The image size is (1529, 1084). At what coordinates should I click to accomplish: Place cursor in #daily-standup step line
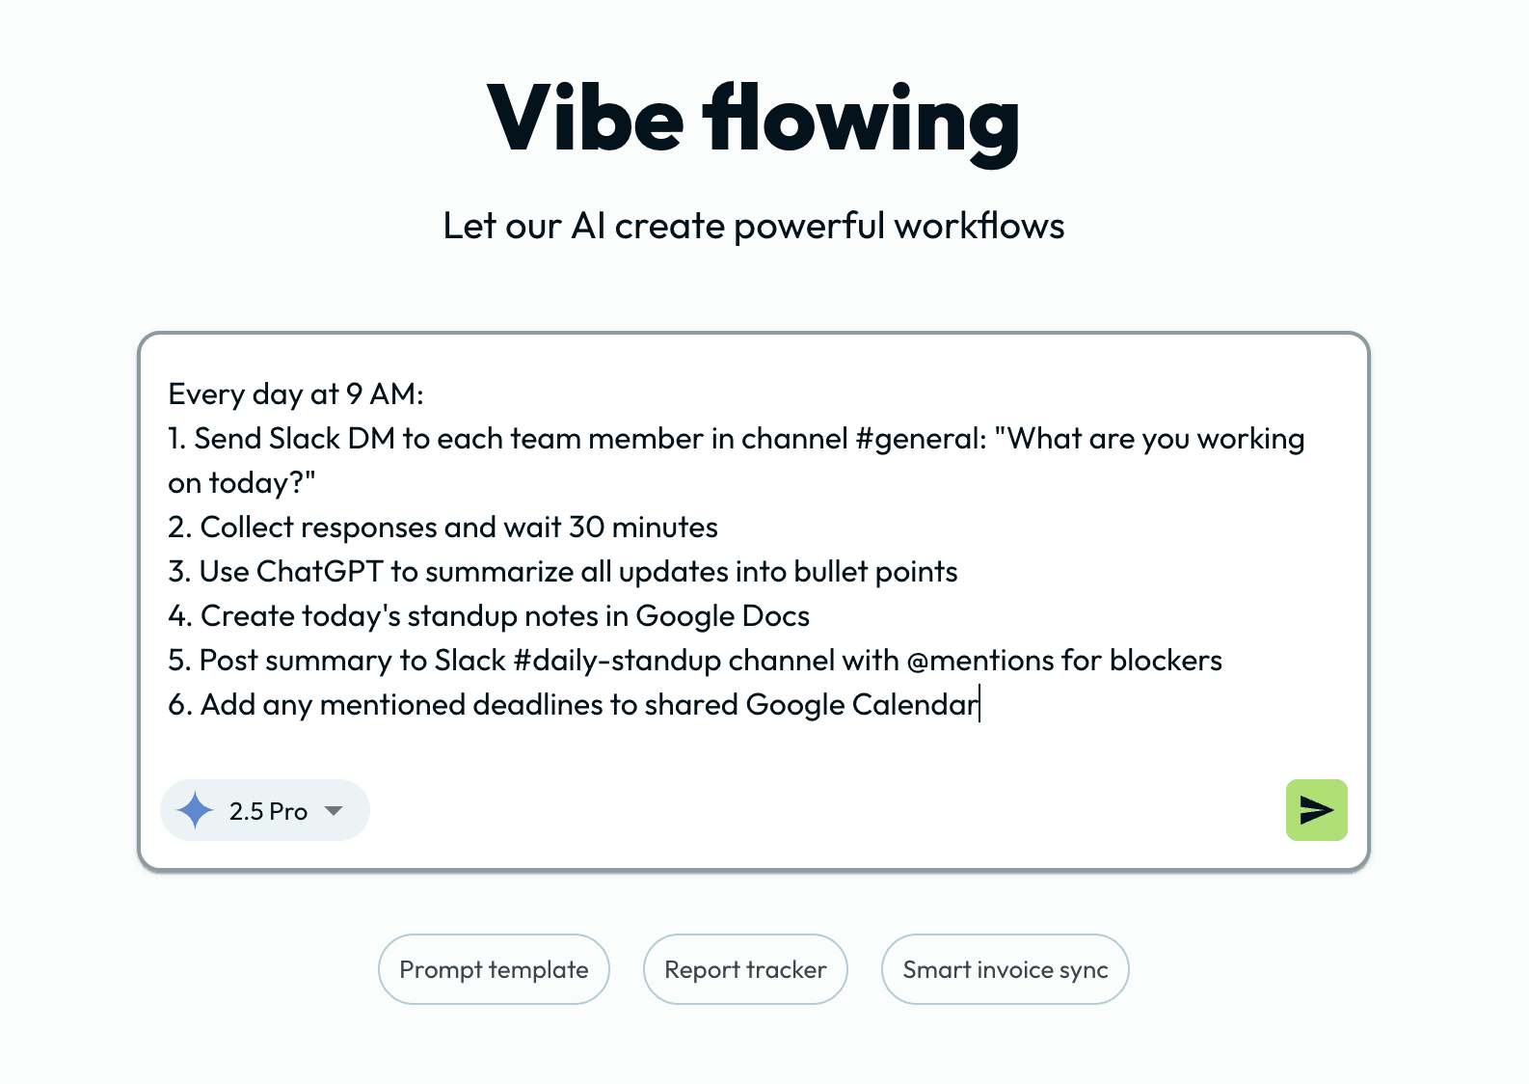coord(694,661)
